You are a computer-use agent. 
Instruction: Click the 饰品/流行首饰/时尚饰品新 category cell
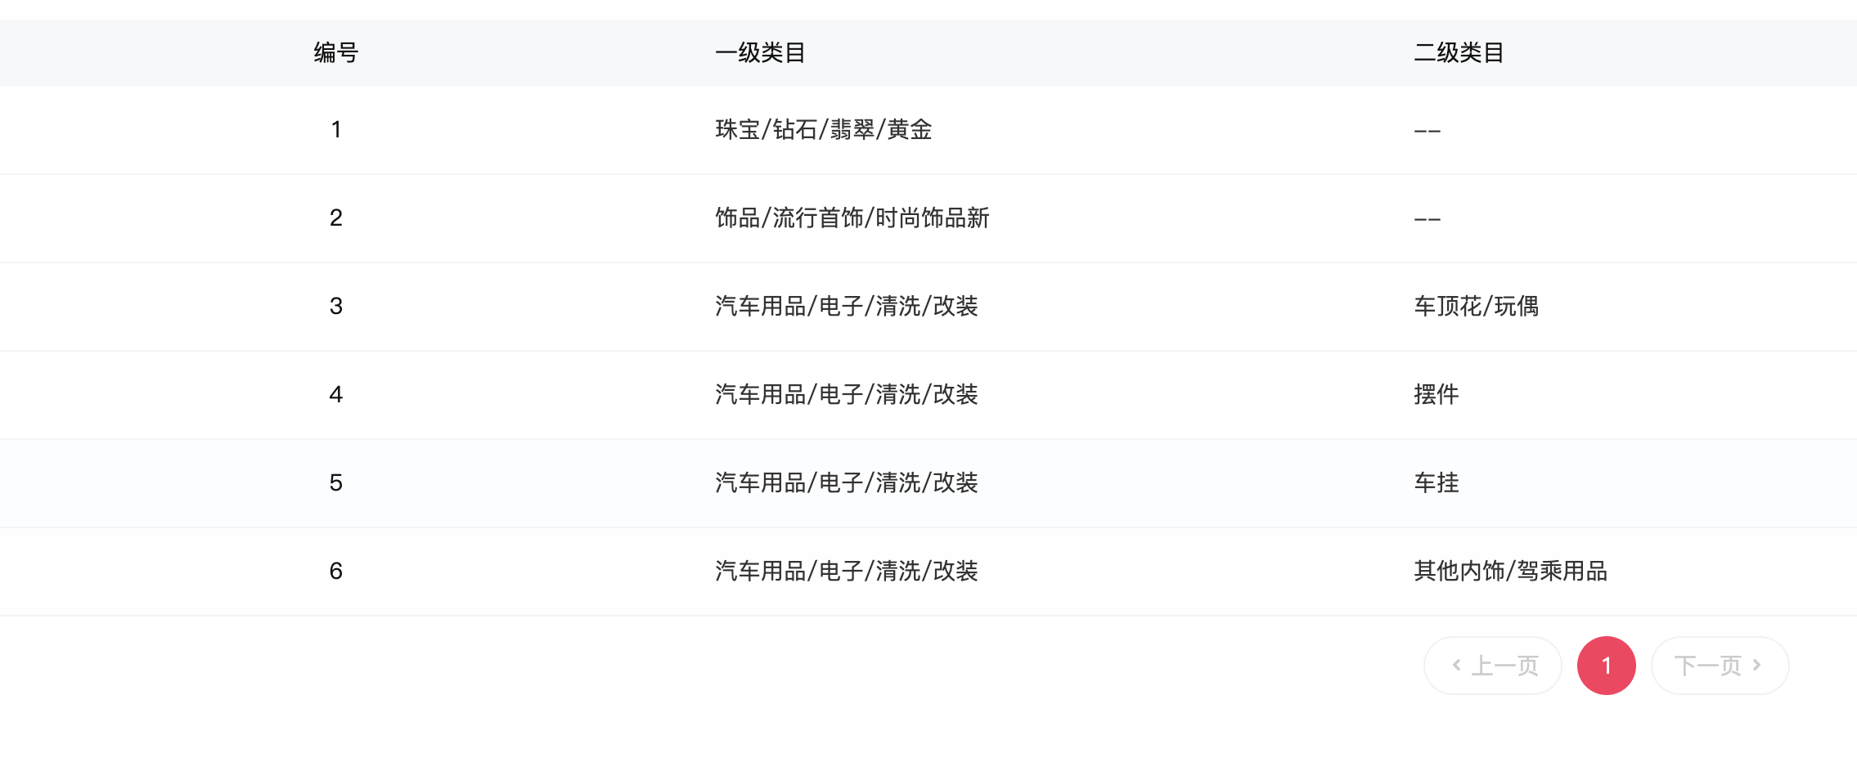coord(852,218)
